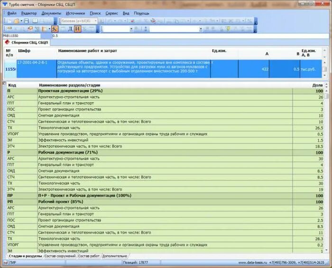Click up arrow of lower sections list scrollbar
The width and height of the screenshot is (332, 268).
[x=326, y=91]
